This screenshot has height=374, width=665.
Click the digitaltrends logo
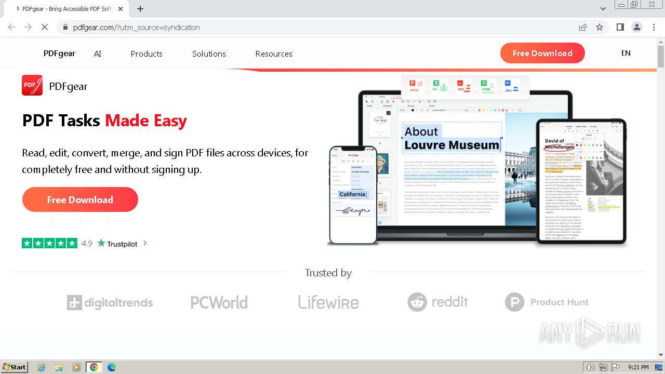110,302
